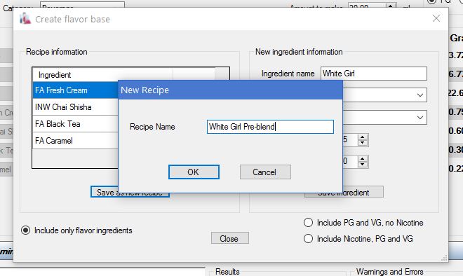Screen dimensions: 463x276
Task: Decrease the upper spinner value ending in 5
Action: (x=362, y=142)
